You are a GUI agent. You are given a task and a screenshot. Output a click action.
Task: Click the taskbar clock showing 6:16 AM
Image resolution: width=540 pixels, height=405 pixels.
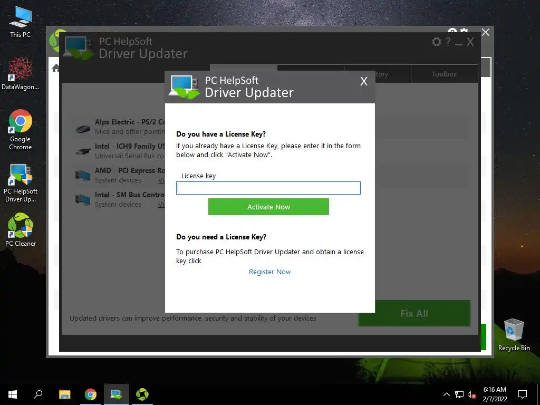click(x=495, y=394)
